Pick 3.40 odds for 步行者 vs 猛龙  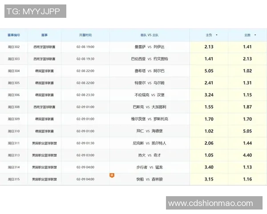[209, 167]
